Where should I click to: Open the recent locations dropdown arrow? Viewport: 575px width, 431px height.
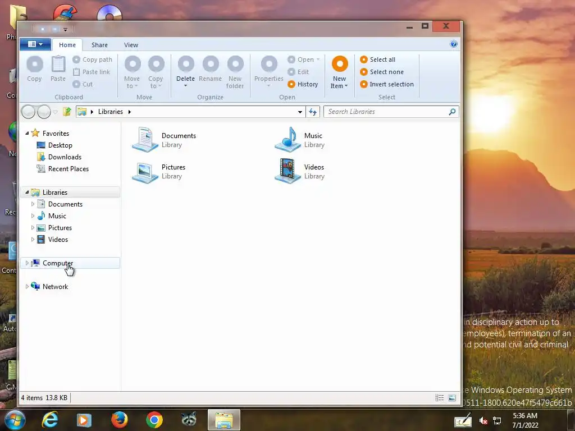56,112
